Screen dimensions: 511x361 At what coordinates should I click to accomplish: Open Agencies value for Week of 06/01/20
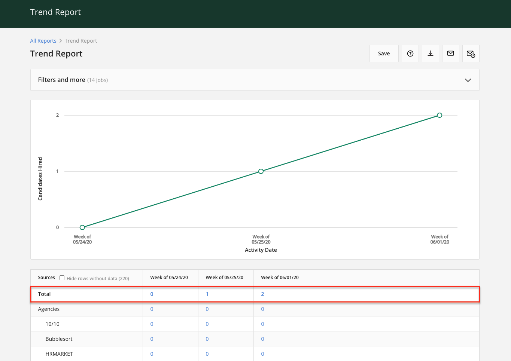click(262, 309)
